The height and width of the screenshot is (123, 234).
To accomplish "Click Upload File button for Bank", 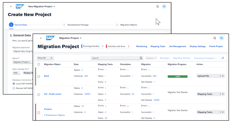I will [x=208, y=76].
